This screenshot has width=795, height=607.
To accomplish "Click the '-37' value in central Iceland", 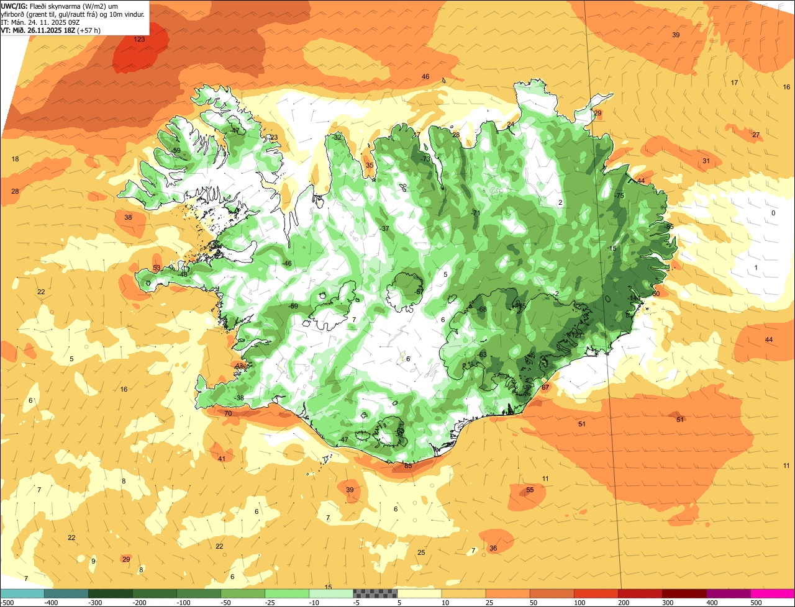I will pos(384,228).
